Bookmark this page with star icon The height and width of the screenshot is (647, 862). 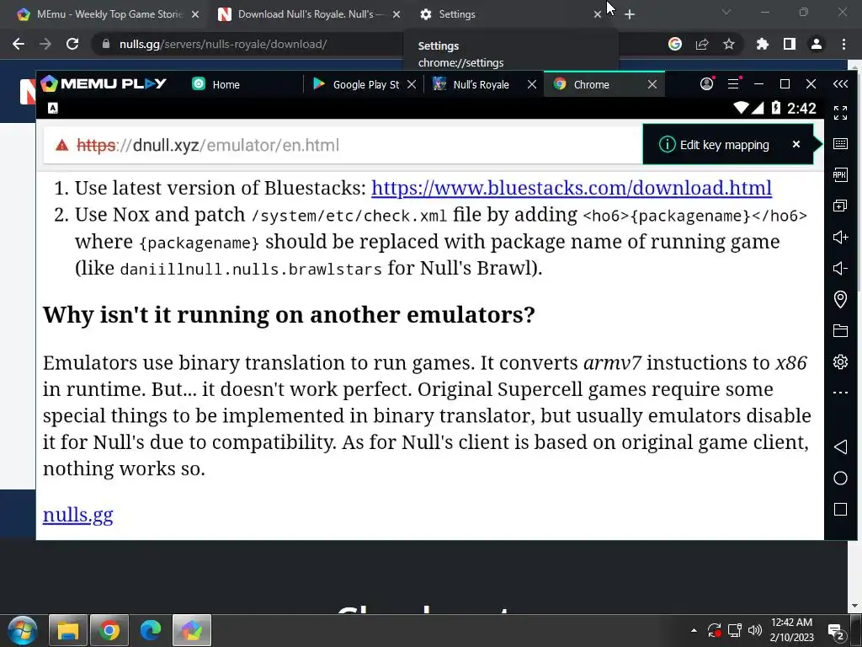729,44
